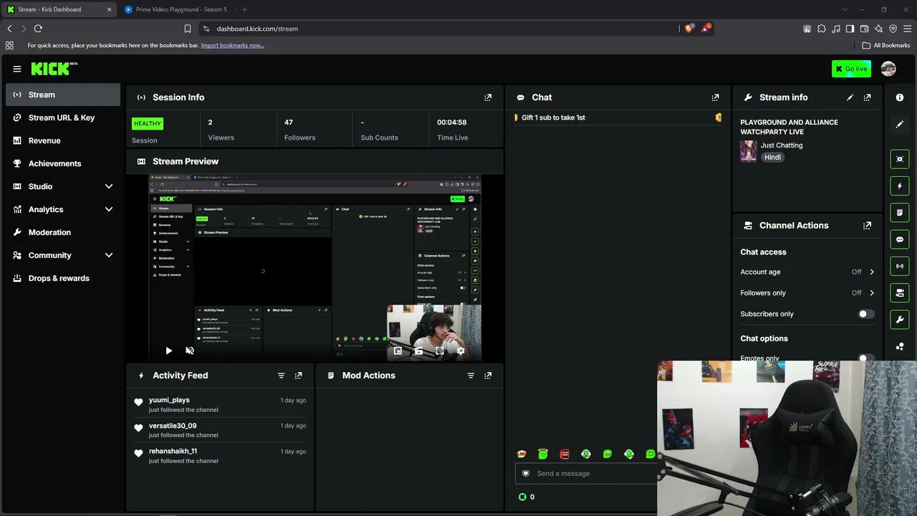Open Drops & rewards in the sidebar

pos(63,278)
